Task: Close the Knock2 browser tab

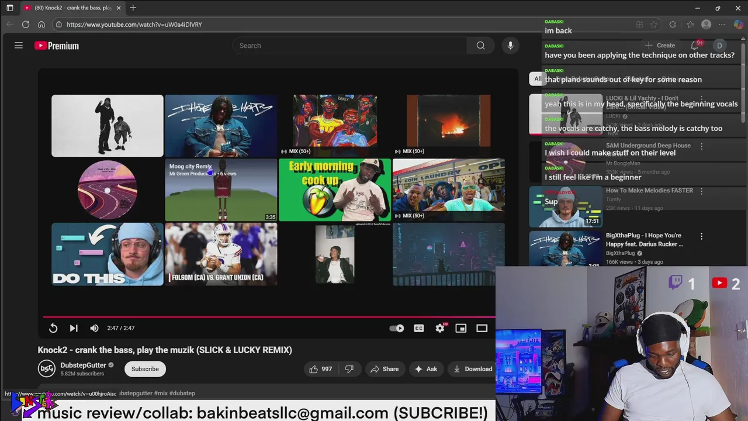Action: [119, 8]
